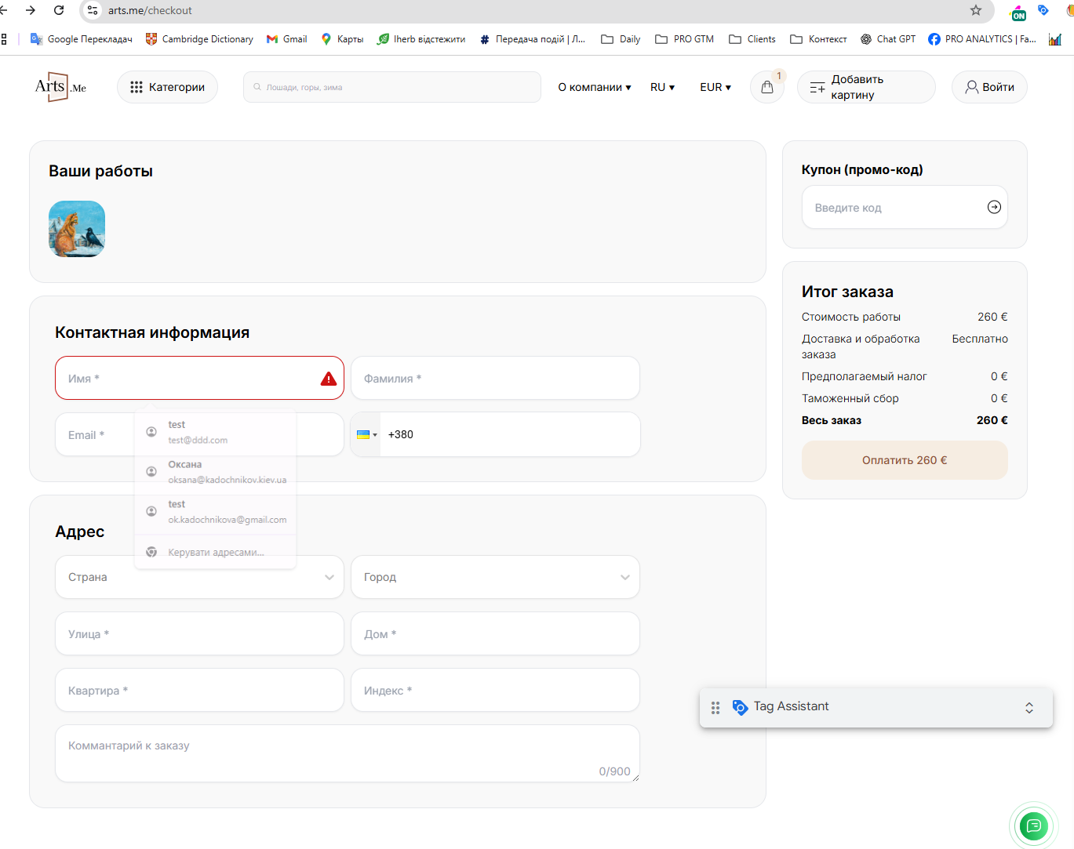Expand the Tag Assistant panel
The image size is (1074, 849).
pyautogui.click(x=1028, y=707)
